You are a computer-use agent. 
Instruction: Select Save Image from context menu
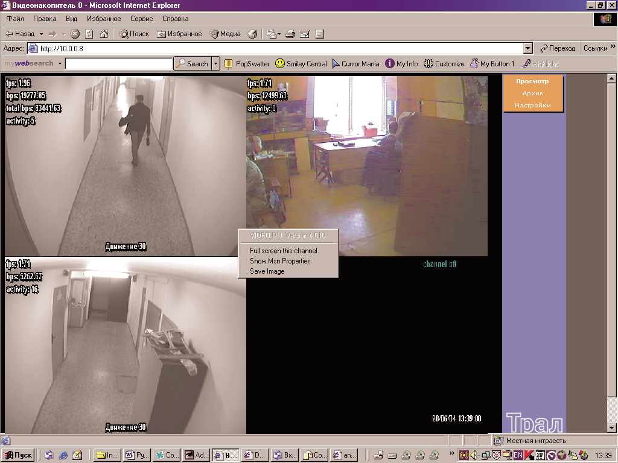(267, 271)
